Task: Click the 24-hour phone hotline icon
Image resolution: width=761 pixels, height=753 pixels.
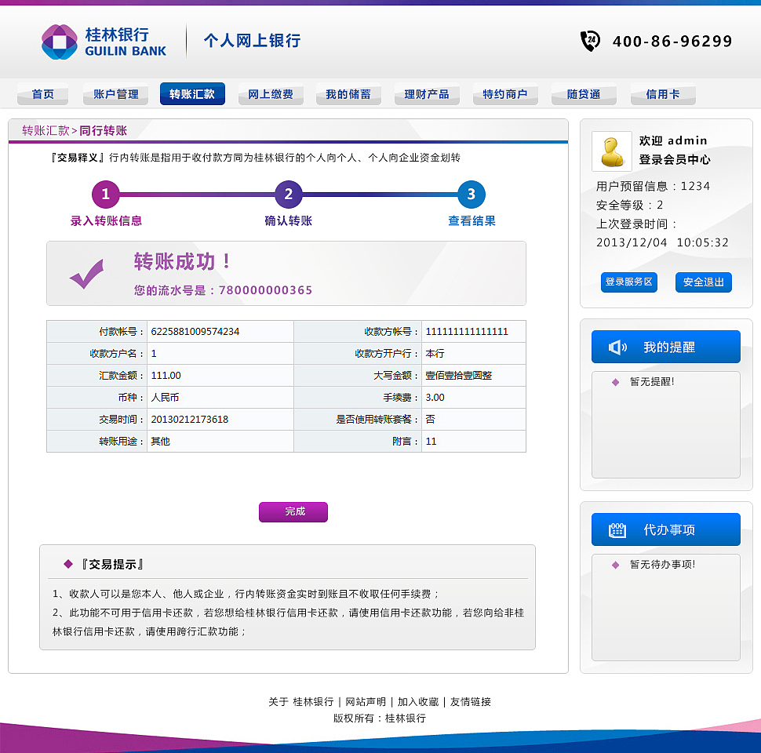Action: pyautogui.click(x=590, y=41)
